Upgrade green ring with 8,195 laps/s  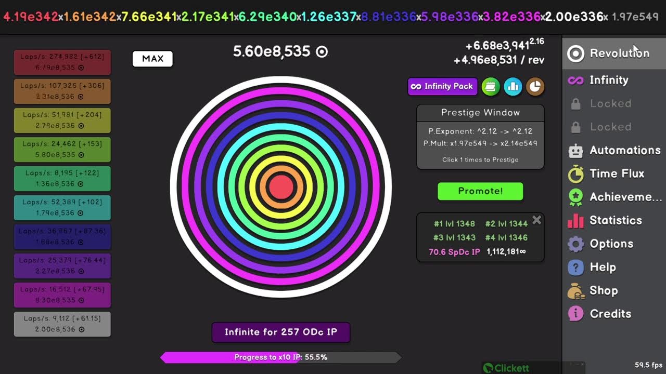tap(62, 179)
